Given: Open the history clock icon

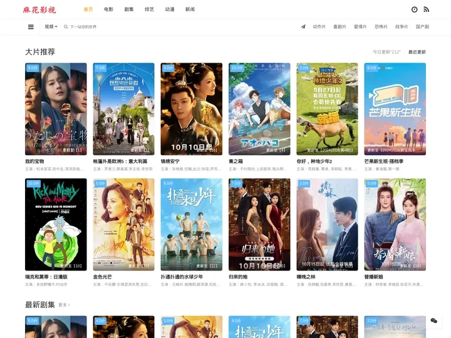Looking at the screenshot, I should click(x=414, y=9).
